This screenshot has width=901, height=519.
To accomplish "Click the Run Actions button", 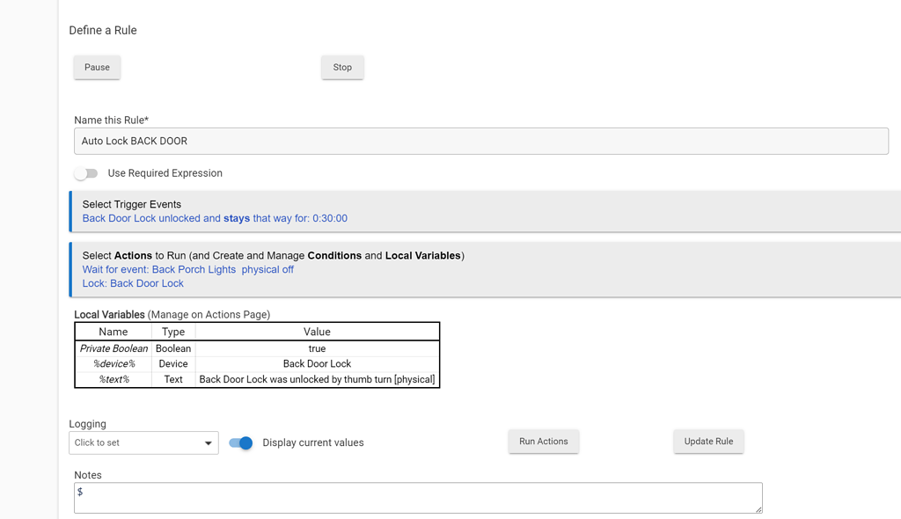I will 543,442.
